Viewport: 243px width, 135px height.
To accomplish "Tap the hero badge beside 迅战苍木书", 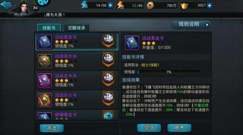I will point(108,59).
